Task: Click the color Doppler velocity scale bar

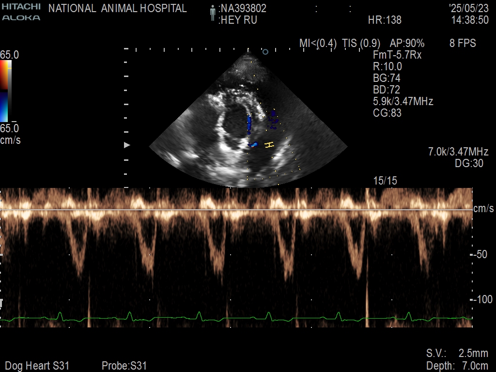Action: point(5,91)
